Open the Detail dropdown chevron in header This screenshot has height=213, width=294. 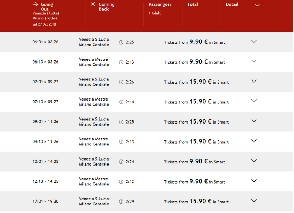coord(257,5)
